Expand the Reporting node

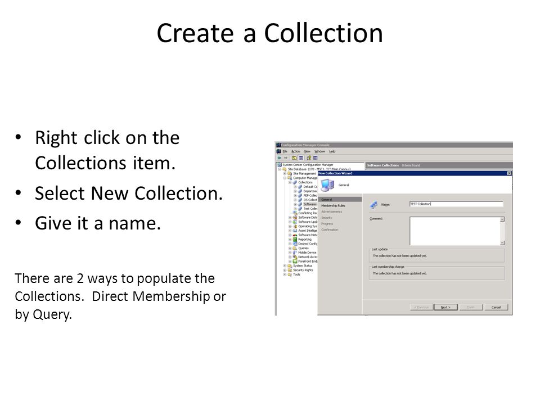pyautogui.click(x=290, y=240)
